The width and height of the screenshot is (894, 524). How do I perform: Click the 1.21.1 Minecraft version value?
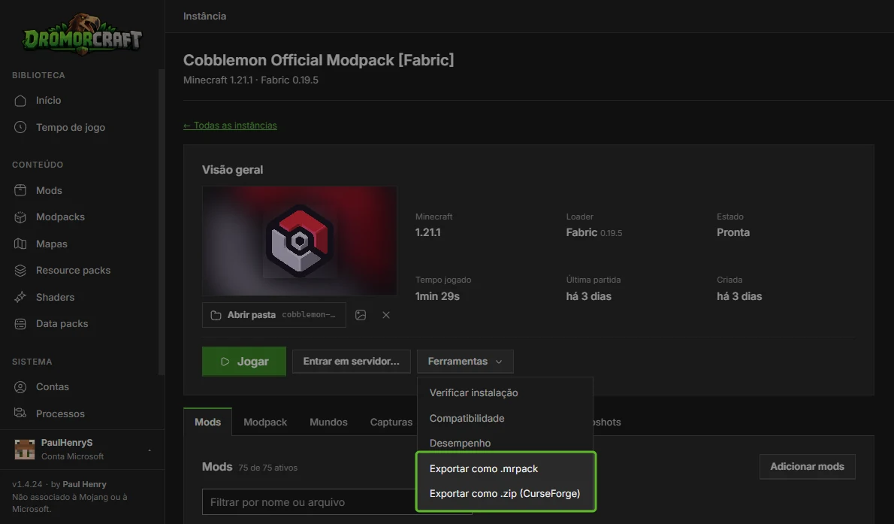(x=427, y=232)
